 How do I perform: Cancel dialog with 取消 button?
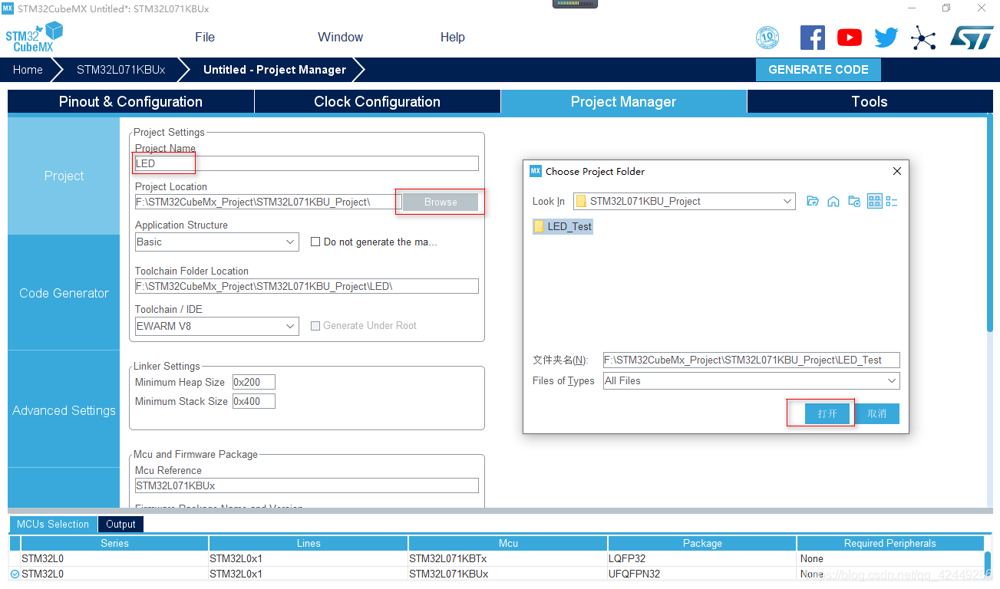[876, 413]
